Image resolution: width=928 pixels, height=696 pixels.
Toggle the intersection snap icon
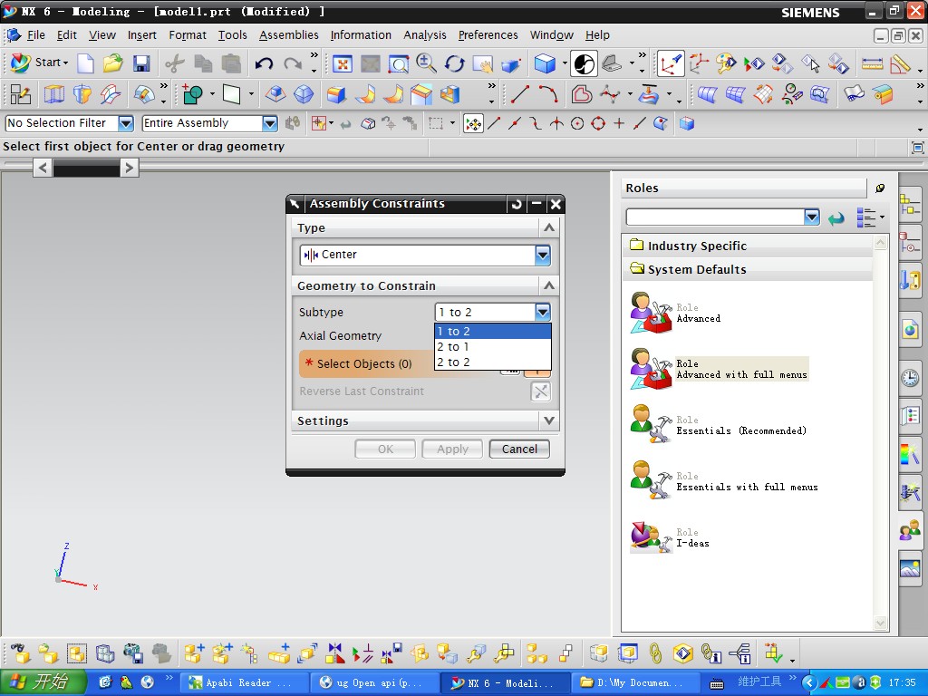coord(556,123)
